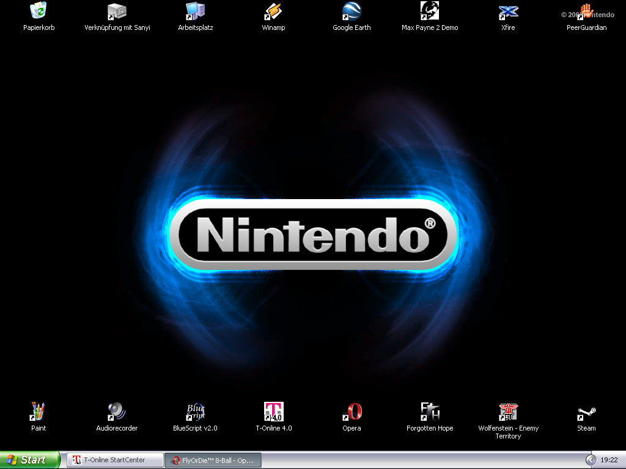Switch to T-Online StartCenter taskbar window

(115, 460)
